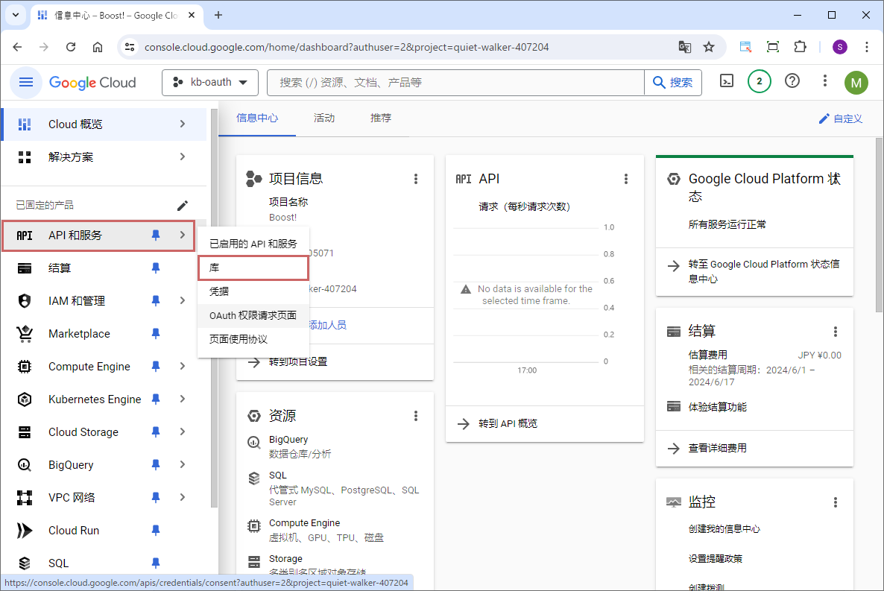Click the hamburger navigation menu icon
The image size is (884, 591).
tap(26, 82)
